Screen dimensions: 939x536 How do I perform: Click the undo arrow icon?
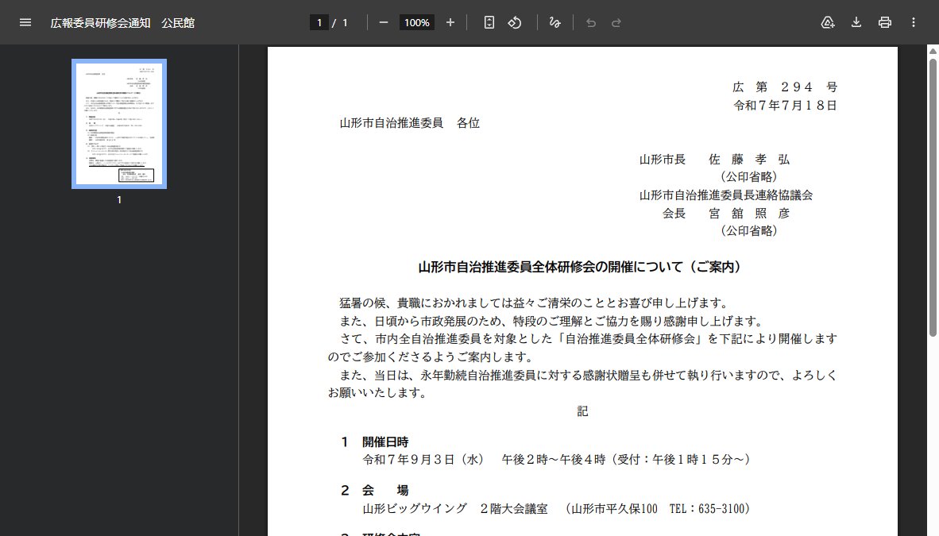[591, 23]
